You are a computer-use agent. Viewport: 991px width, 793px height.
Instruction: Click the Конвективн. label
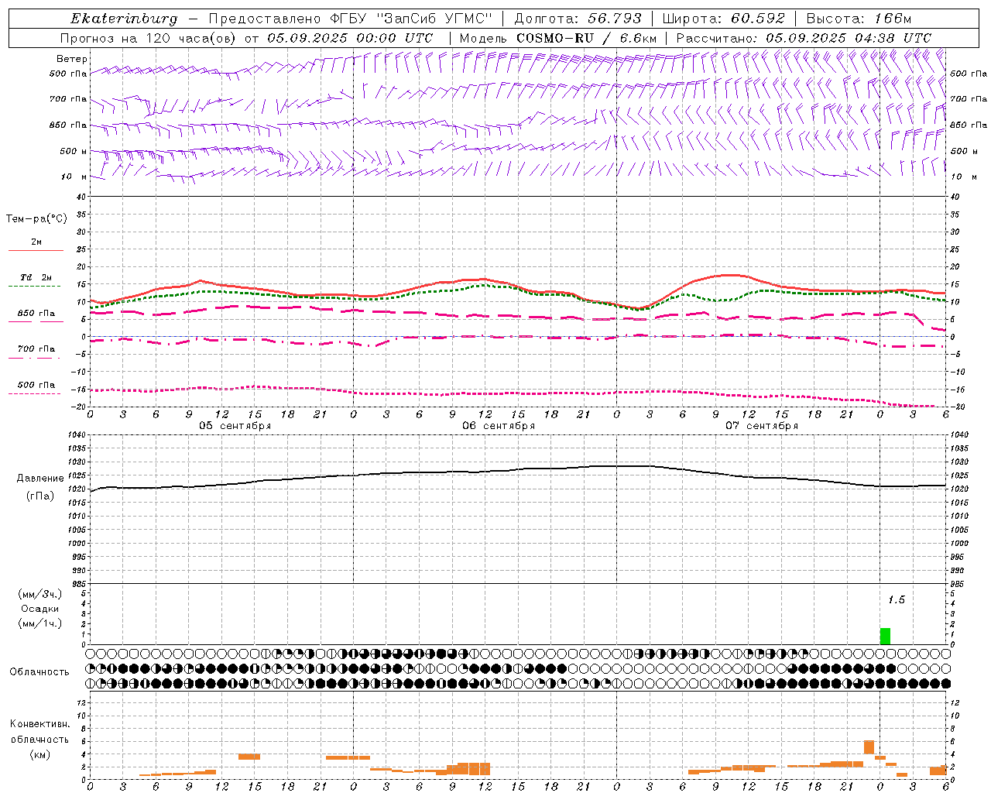40,724
